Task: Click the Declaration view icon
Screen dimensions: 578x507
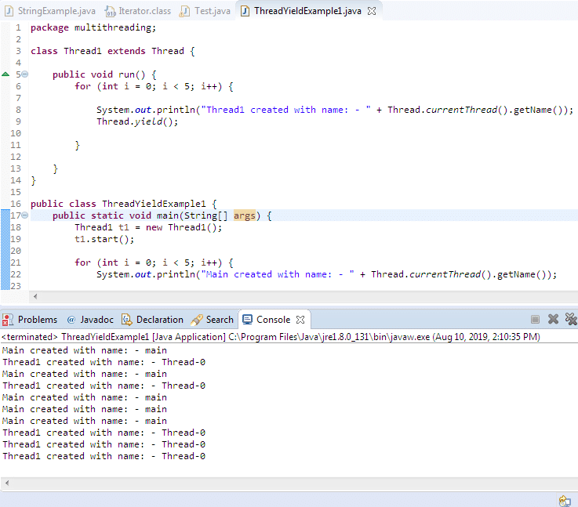Action: coord(126,320)
